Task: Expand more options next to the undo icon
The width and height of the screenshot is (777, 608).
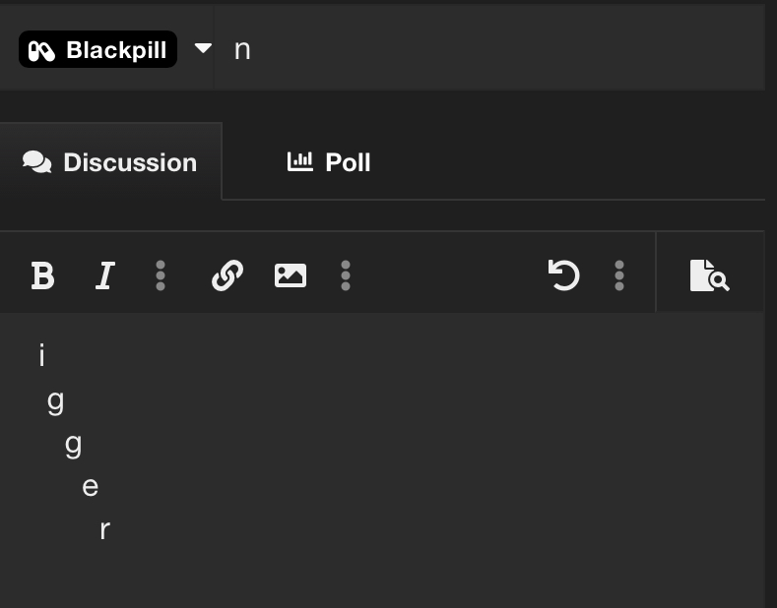Action: (618, 275)
